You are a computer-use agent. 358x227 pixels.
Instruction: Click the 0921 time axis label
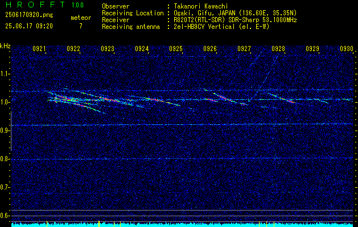(39, 49)
